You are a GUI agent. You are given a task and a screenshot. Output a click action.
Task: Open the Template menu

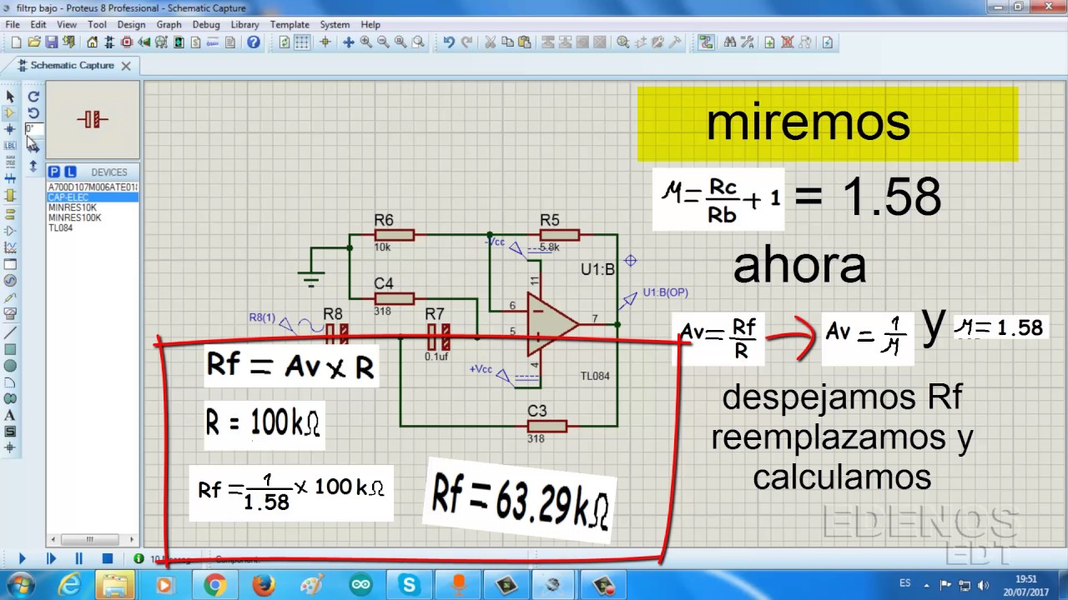point(290,24)
